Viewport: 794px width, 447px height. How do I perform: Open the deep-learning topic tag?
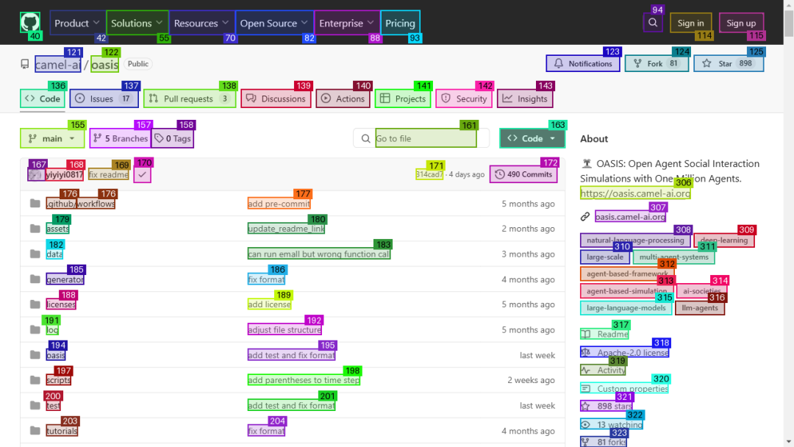click(x=724, y=240)
